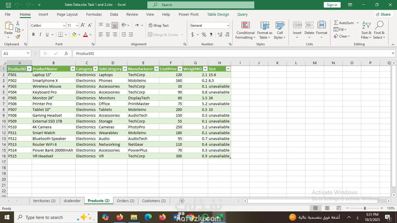This screenshot has width=397, height=223.
Task: Open the Orders (2) sheet tab
Action: pyautogui.click(x=126, y=201)
